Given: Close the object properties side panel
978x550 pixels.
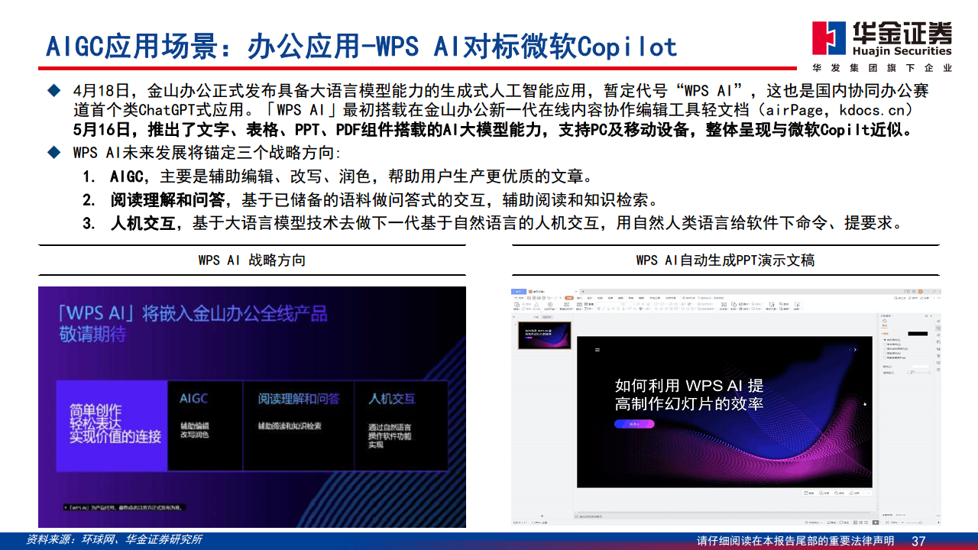Looking at the screenshot, I should (x=931, y=315).
